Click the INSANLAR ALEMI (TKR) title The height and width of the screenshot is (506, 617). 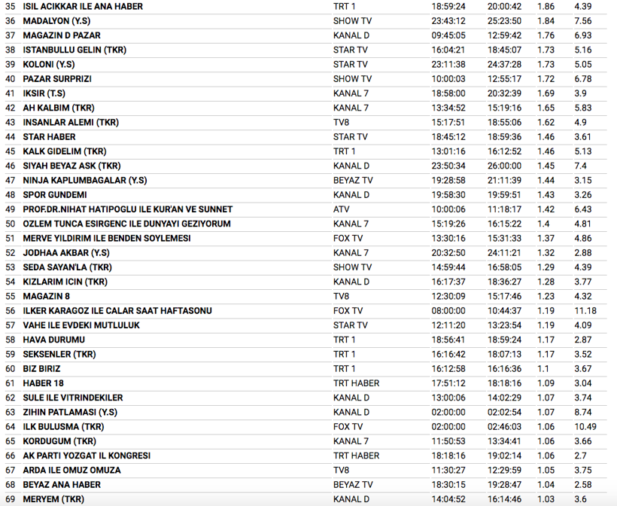[71, 122]
